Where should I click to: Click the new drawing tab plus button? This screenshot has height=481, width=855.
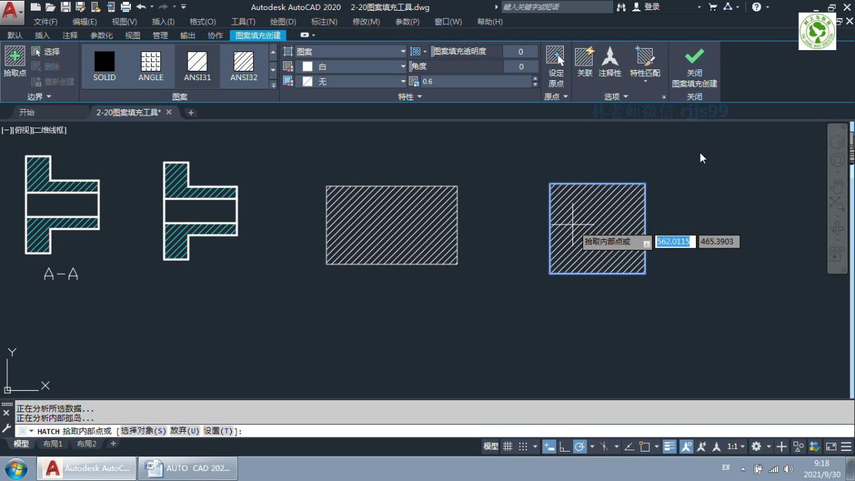pos(190,112)
